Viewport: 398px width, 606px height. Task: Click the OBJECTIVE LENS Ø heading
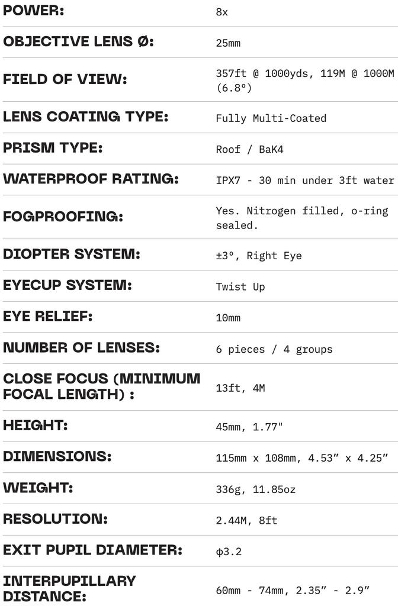[x=78, y=42]
